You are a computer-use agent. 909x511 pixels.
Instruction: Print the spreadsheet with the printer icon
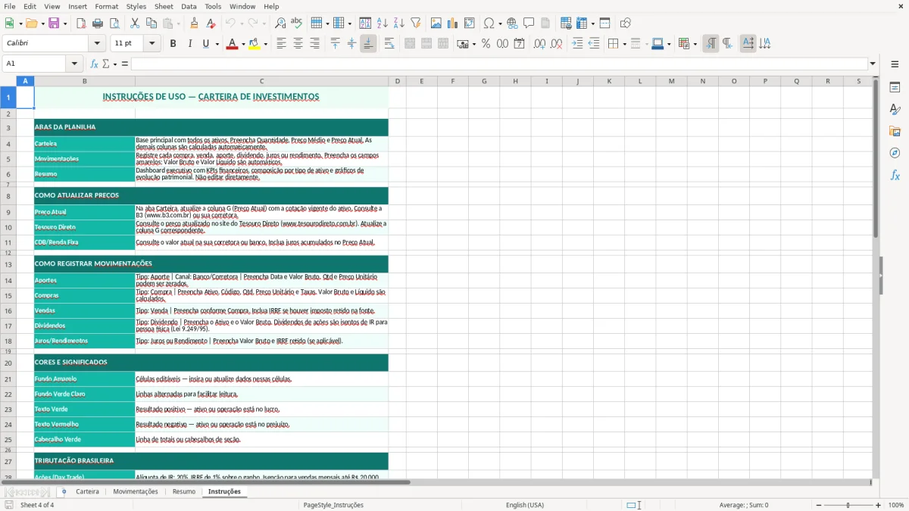coord(98,23)
